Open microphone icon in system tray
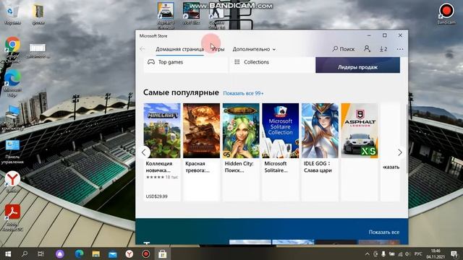 pyautogui.click(x=383, y=253)
